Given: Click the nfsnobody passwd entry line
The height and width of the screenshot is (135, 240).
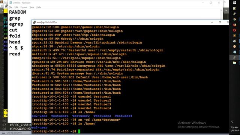Looking at the screenshot, I should tap(98, 66).
